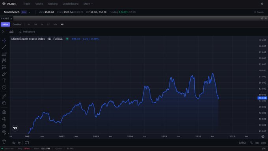The image size is (268, 151).
Task: Set chart range to 10Y
Action: click(55, 24)
